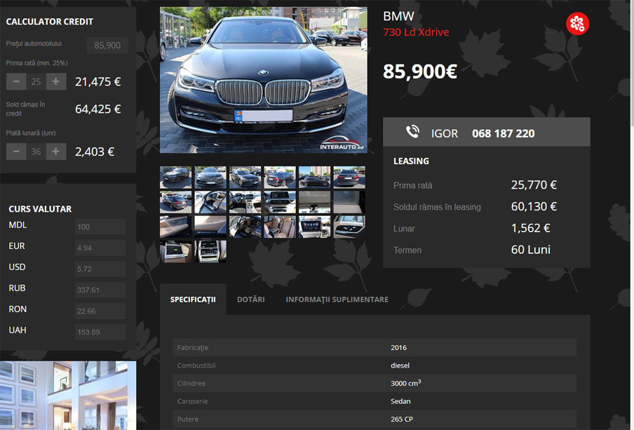Image resolution: width=634 pixels, height=430 pixels.
Task: Click the 64,425 € remaining credit balance
Action: tap(98, 109)
